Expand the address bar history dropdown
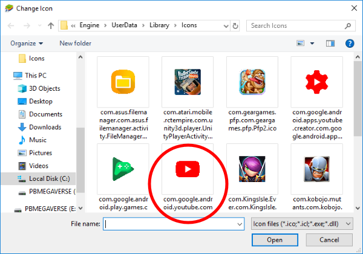Image resolution: width=363 pixels, height=254 pixels. click(226, 26)
